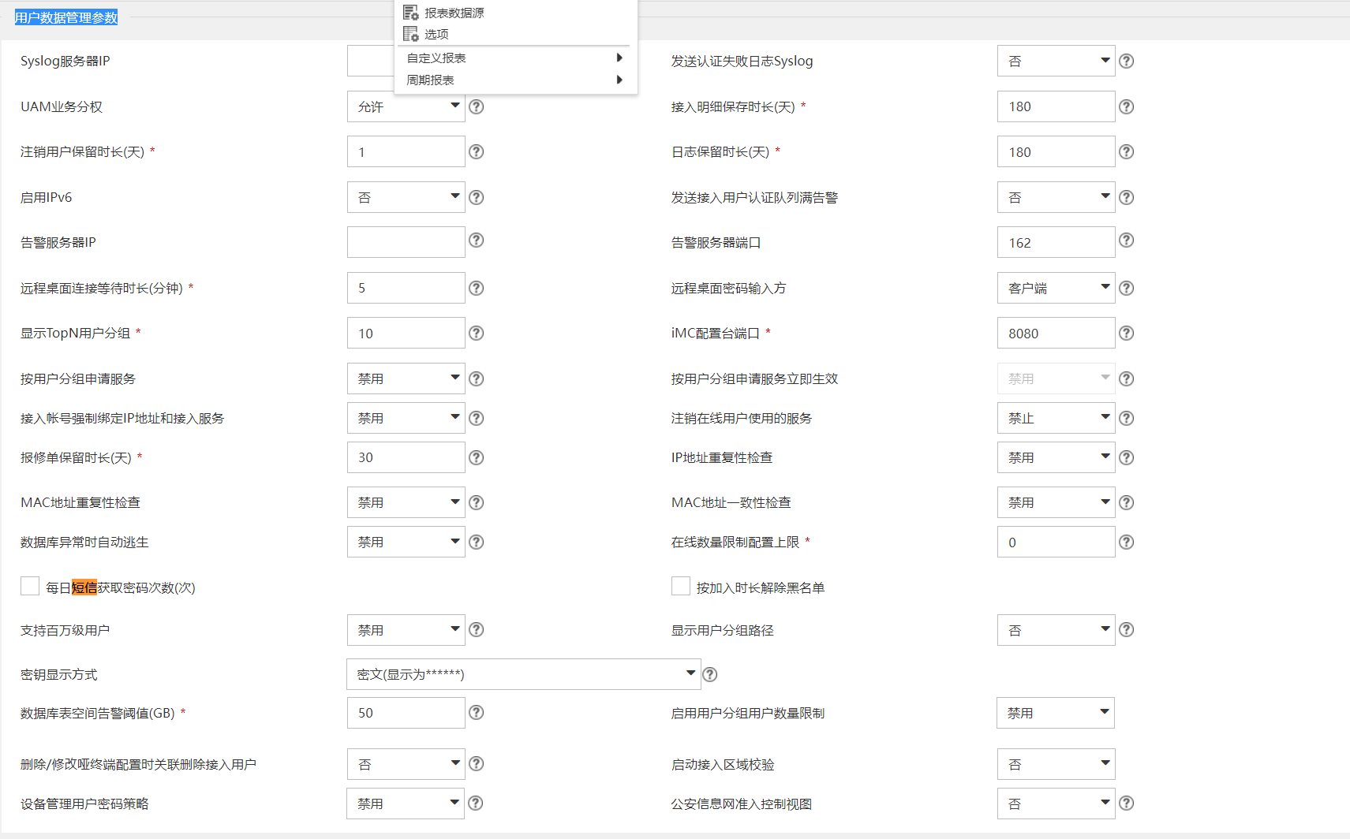This screenshot has height=839, width=1350.
Task: Click the 显示TopN用户分组 input field
Action: (x=406, y=333)
